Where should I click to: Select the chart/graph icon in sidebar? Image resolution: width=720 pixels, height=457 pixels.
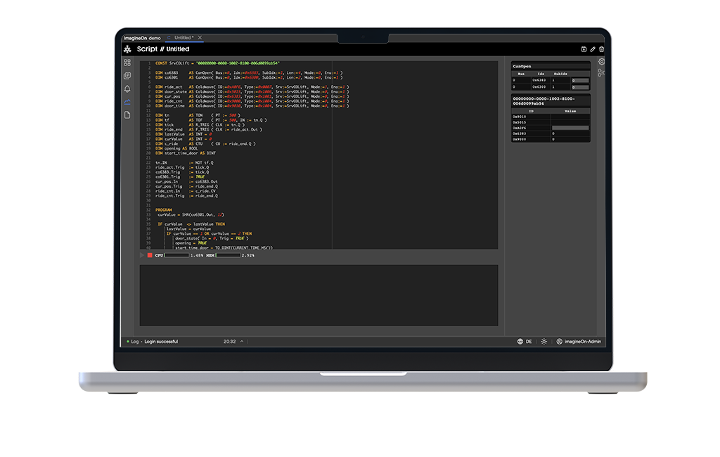coord(127,102)
